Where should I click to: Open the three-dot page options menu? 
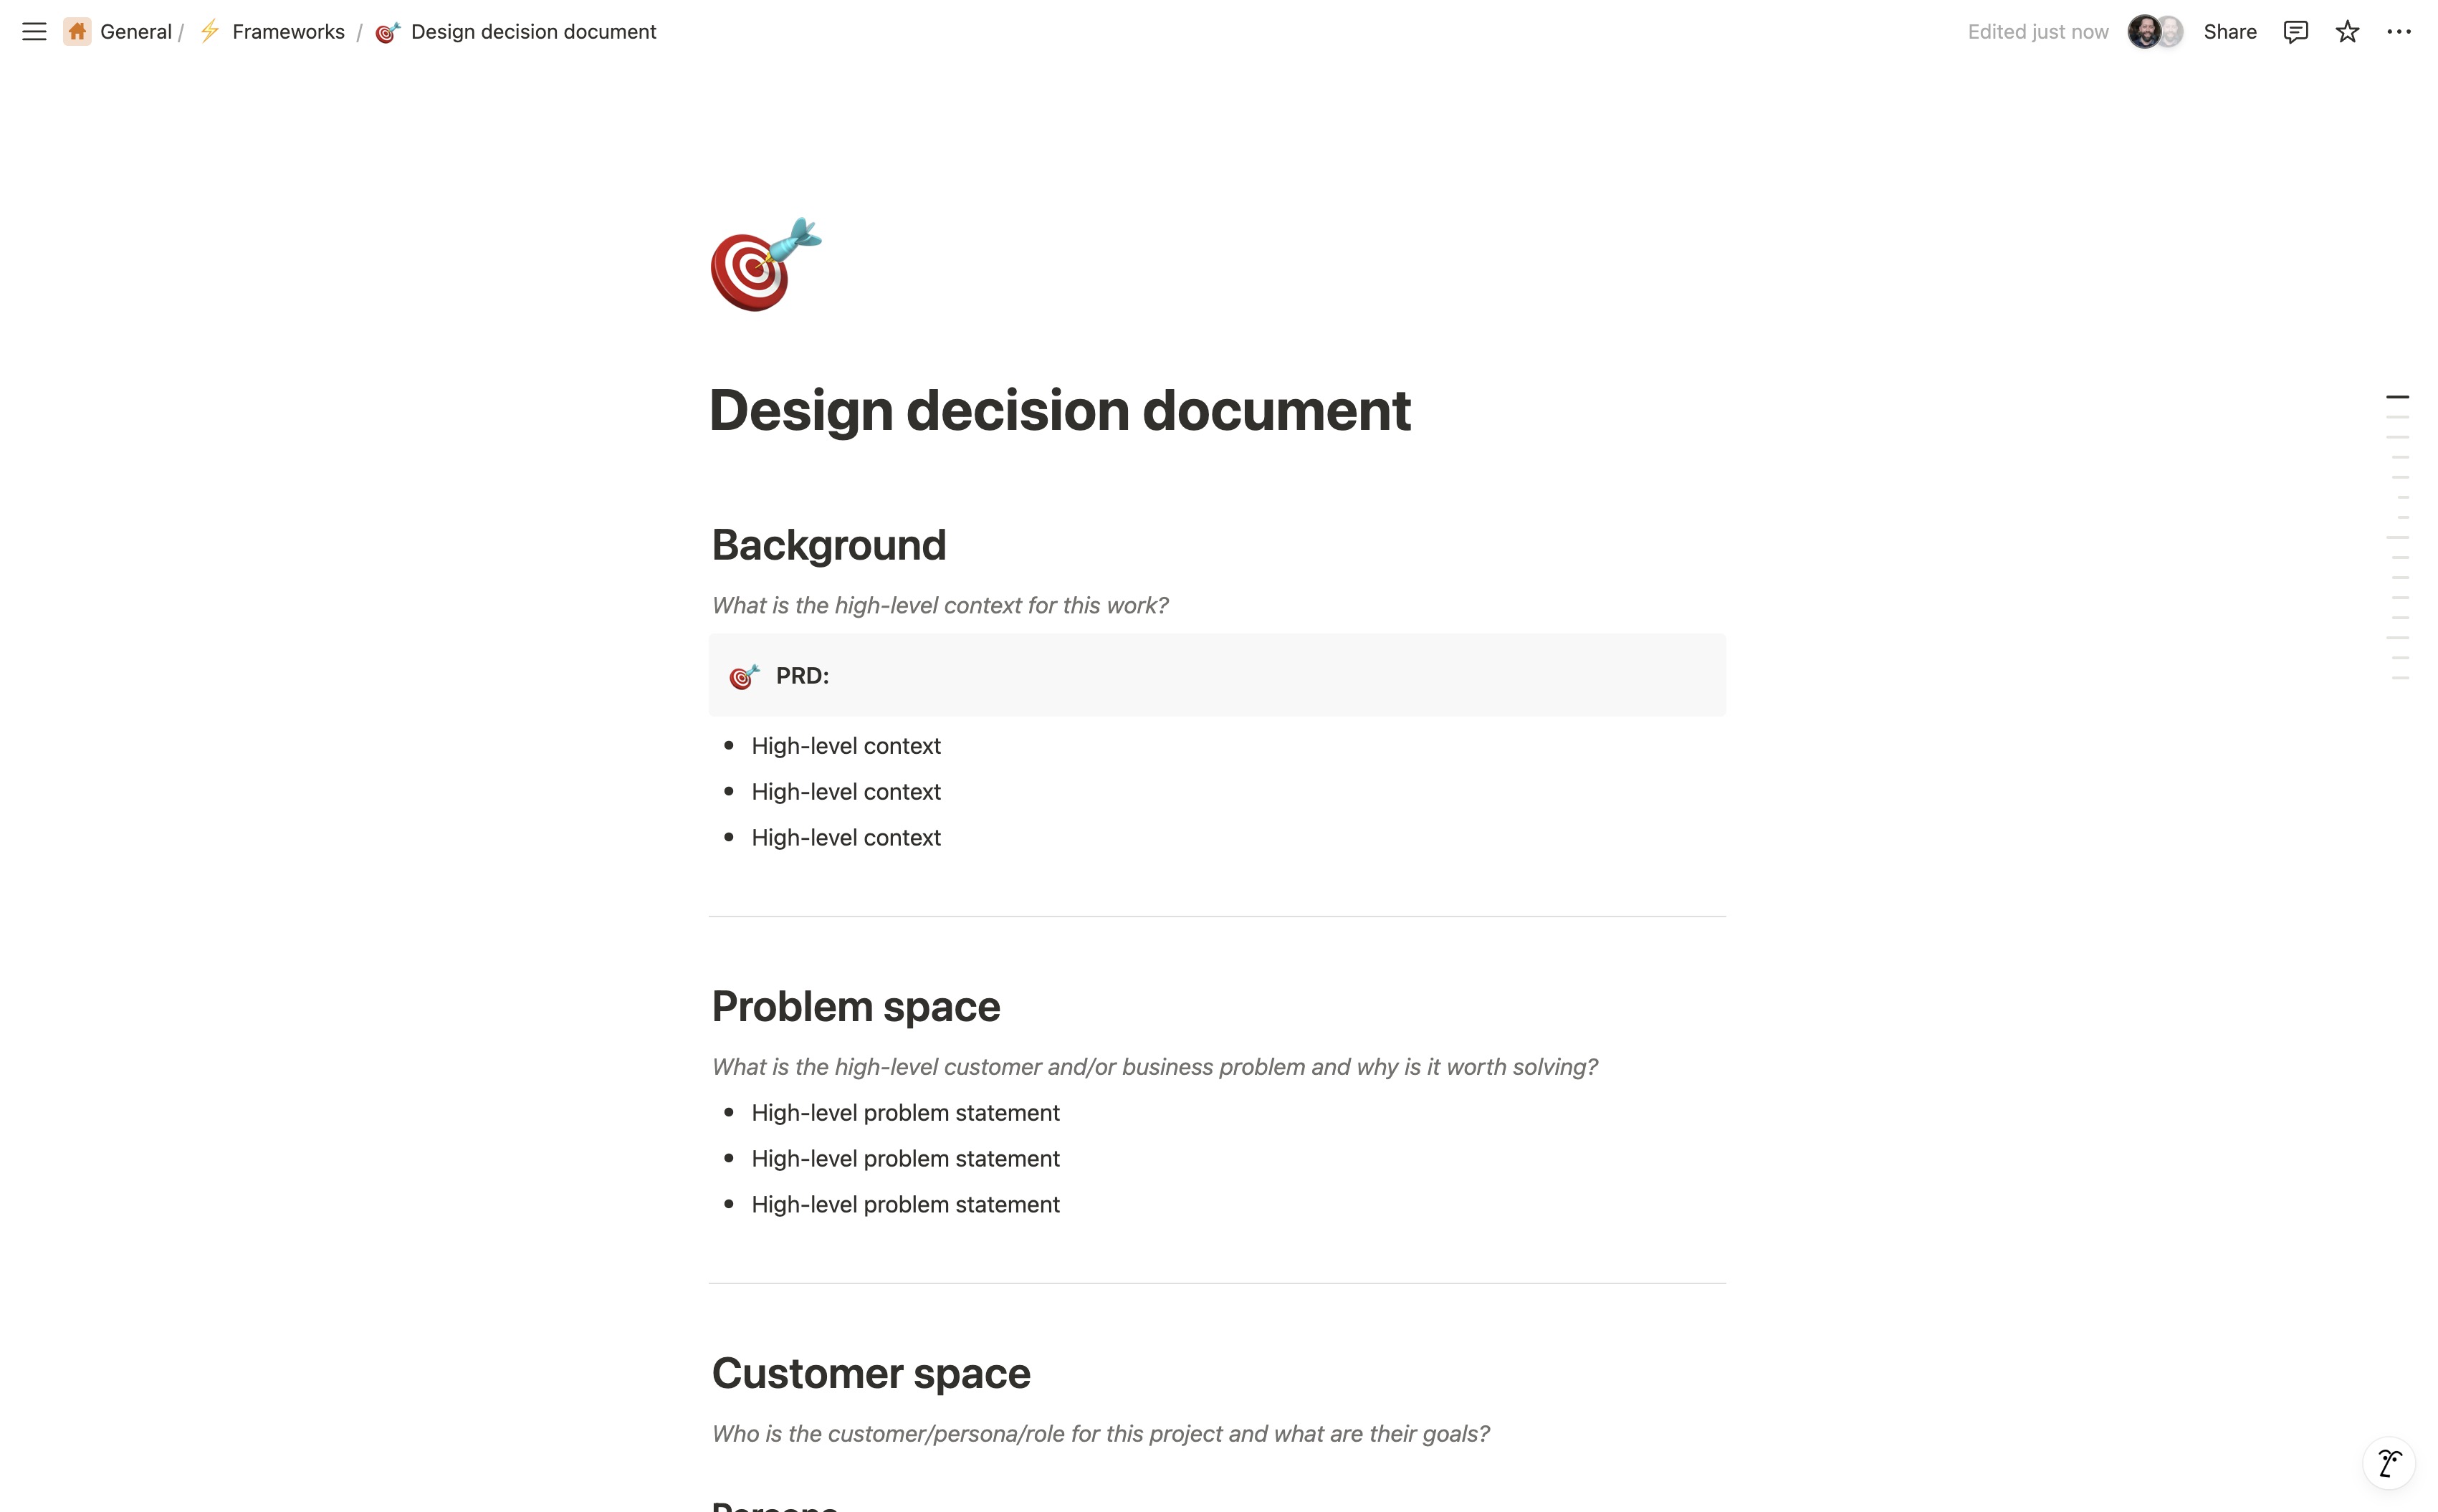(2398, 32)
